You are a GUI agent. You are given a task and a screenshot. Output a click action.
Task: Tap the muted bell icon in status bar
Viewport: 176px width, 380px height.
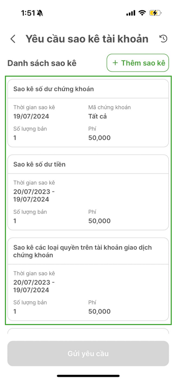tap(40, 13)
